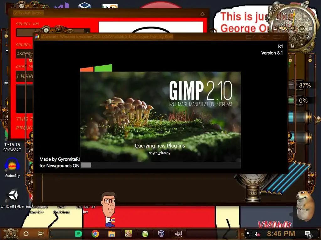This screenshot has width=321, height=240.
Task: Open the hamster Sandbox taskbar icon
Action: tap(128, 234)
